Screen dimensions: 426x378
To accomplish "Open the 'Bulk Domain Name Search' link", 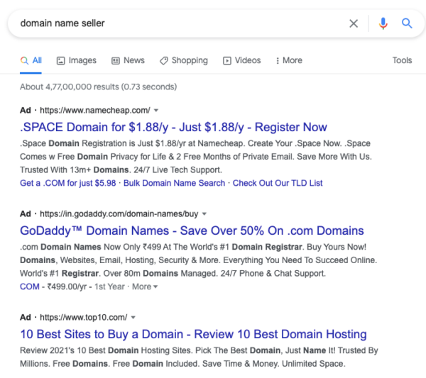I will 174,183.
